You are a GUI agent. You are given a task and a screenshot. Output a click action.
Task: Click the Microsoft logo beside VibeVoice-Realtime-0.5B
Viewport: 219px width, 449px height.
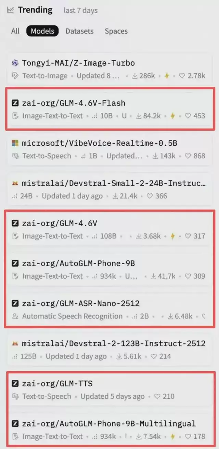(15, 143)
